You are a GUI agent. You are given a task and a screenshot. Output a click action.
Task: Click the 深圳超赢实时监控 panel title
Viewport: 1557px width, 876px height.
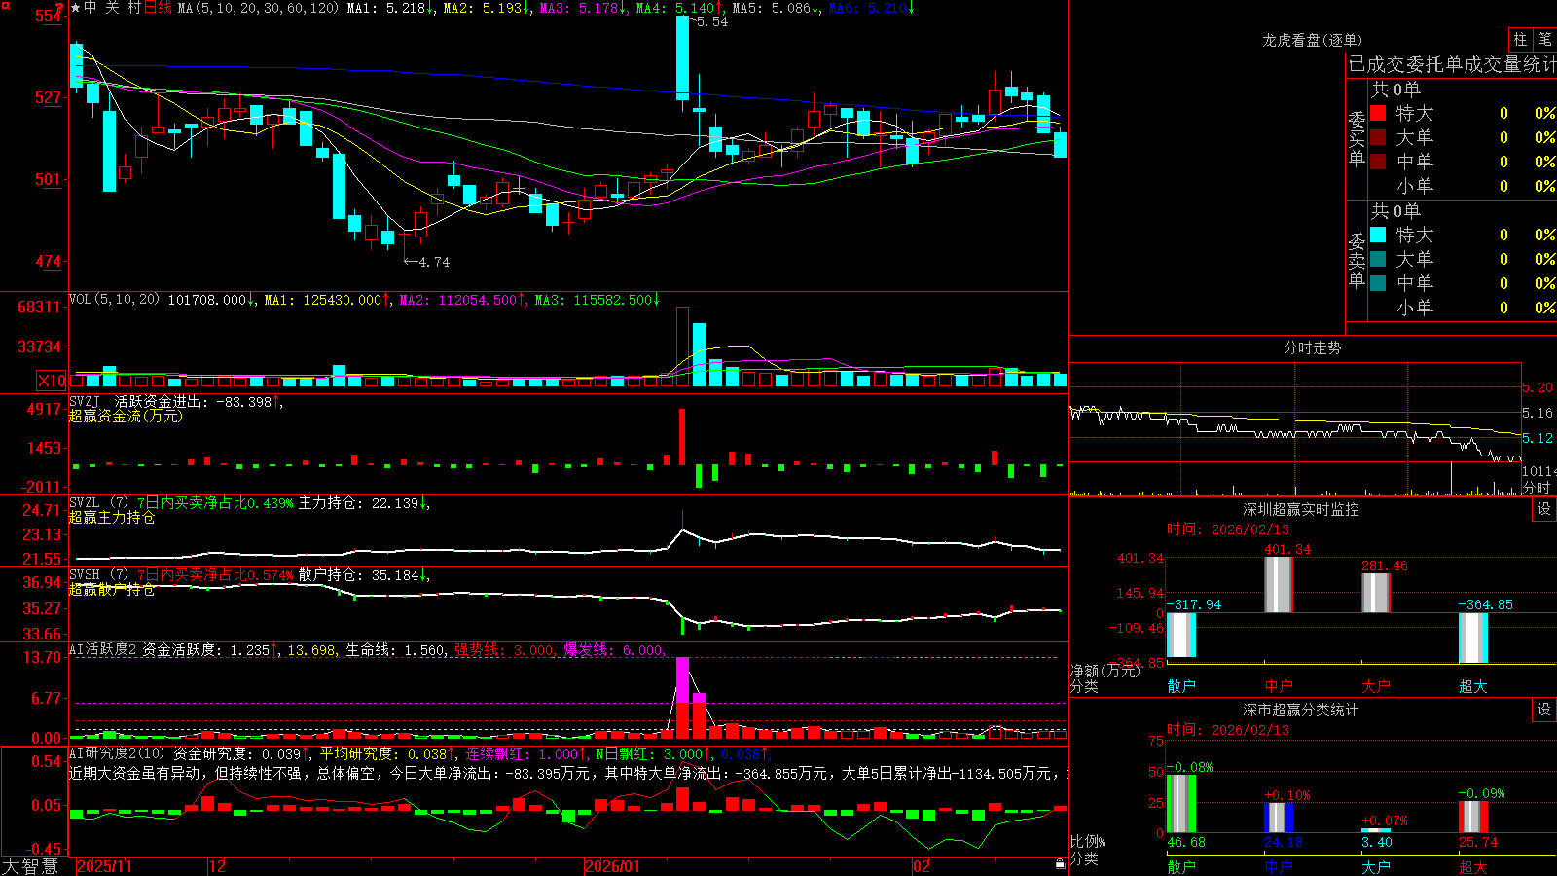1300,509
